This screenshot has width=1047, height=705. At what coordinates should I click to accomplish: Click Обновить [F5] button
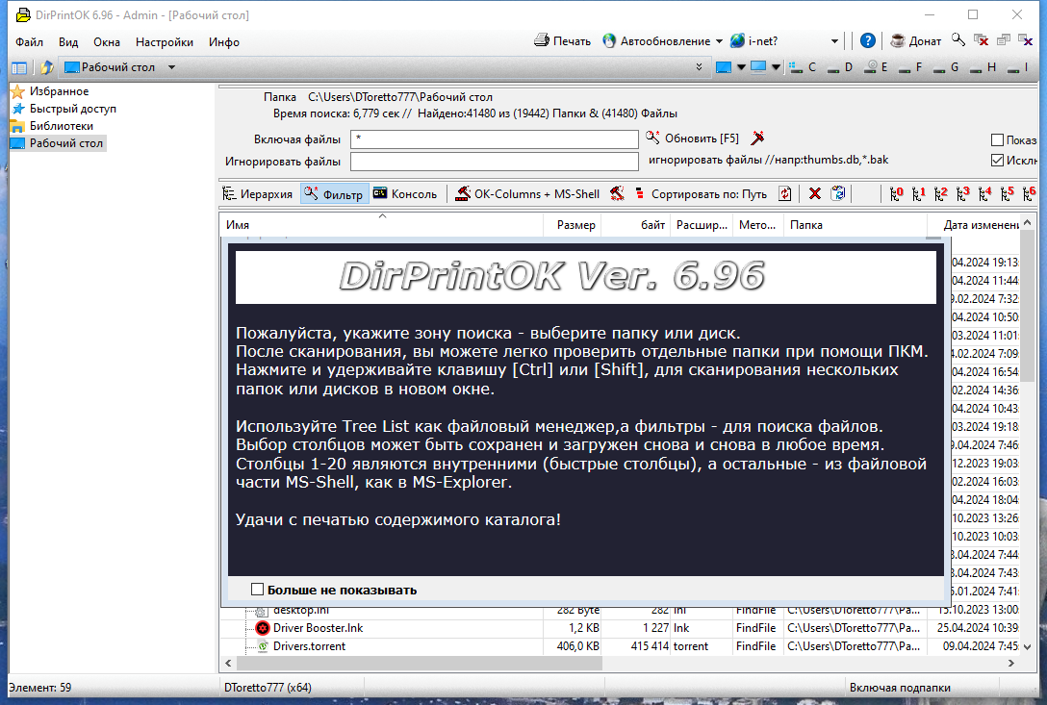693,138
